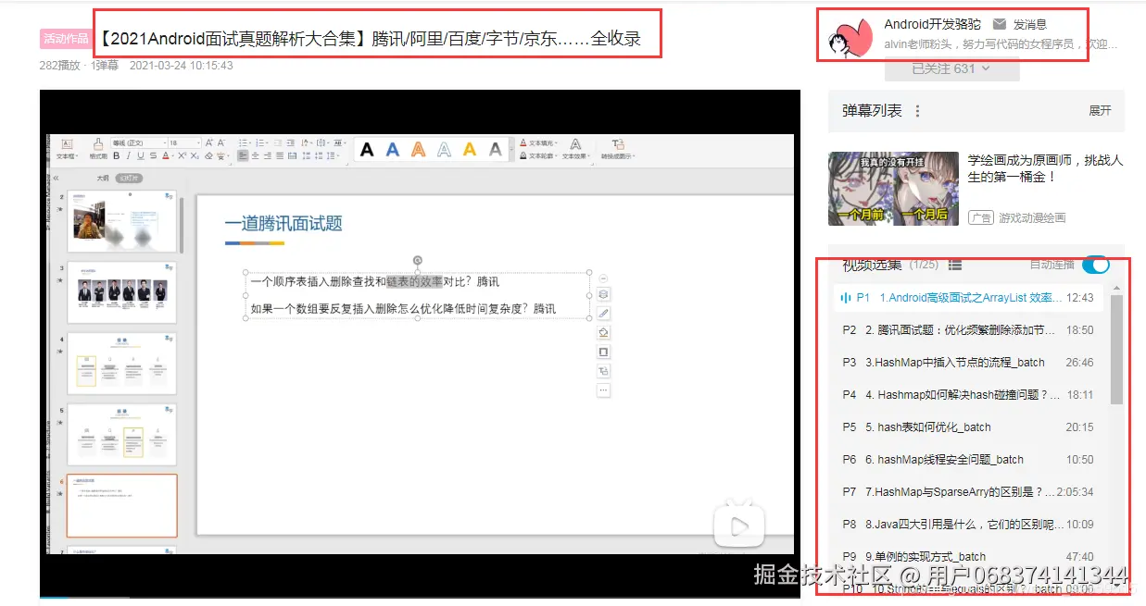Screen dimensions: 1146x606
Task: Click the orange outlined A text style preset
Action: tap(419, 149)
